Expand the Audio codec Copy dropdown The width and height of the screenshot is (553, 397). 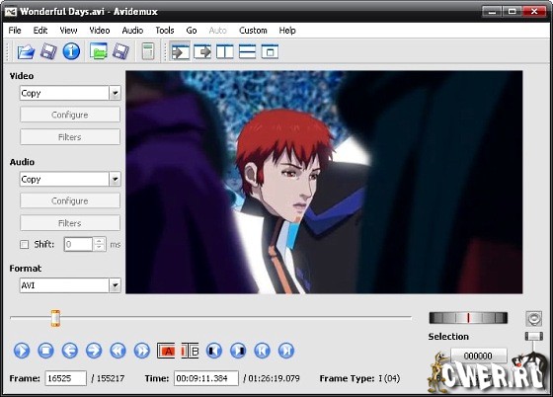(115, 179)
